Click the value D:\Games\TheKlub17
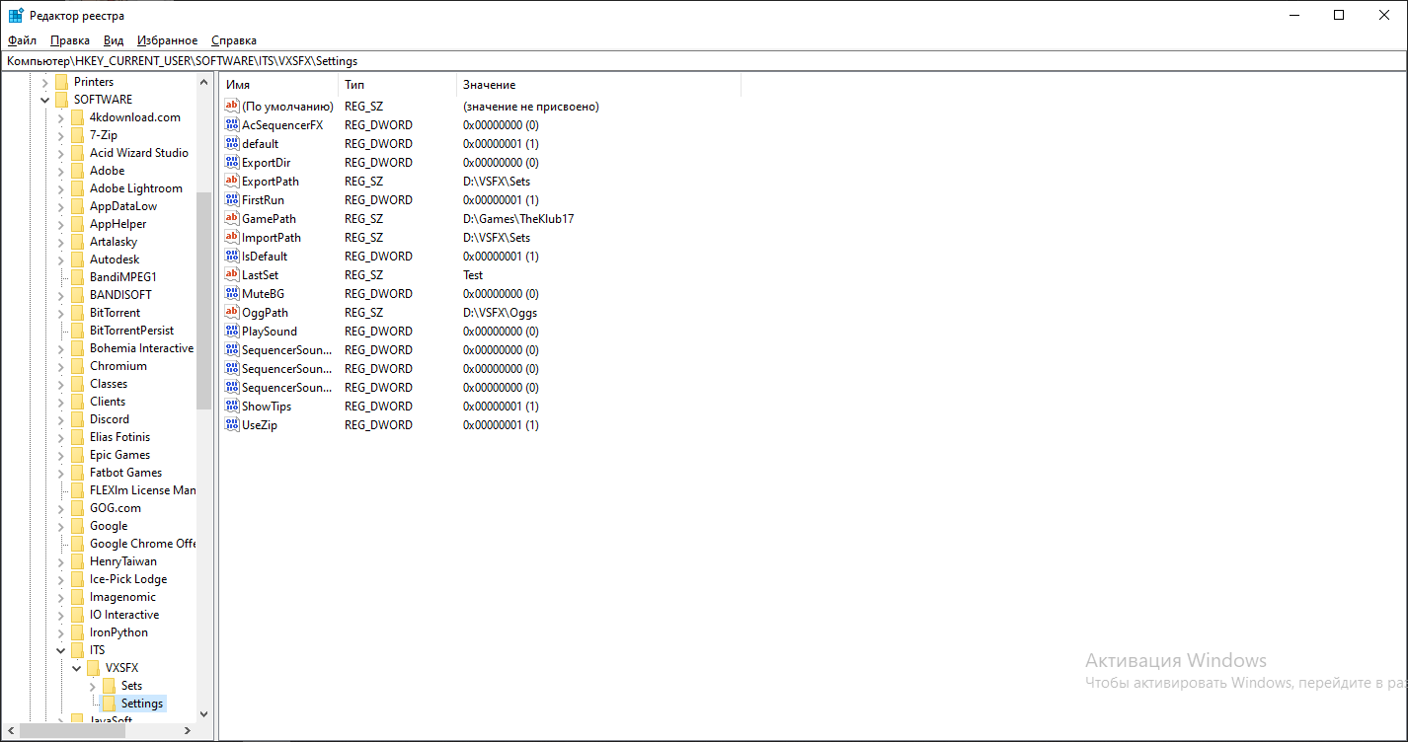 tap(518, 219)
